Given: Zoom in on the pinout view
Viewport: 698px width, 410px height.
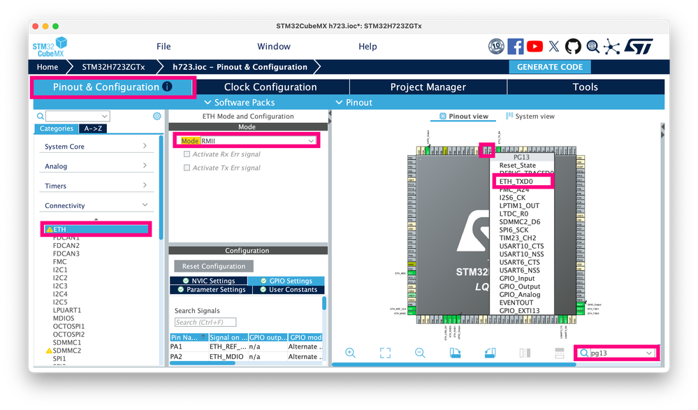Looking at the screenshot, I should 350,353.
